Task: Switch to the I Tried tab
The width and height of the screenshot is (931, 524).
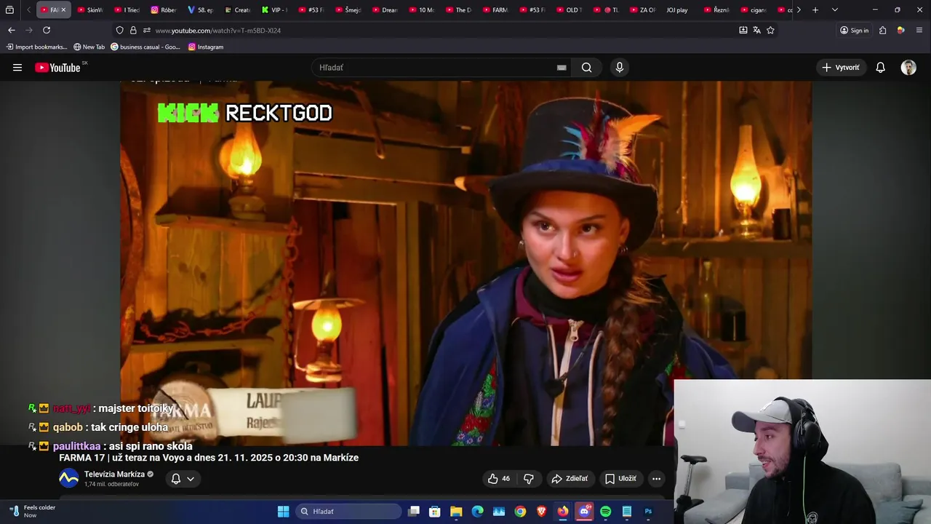Action: point(127,10)
